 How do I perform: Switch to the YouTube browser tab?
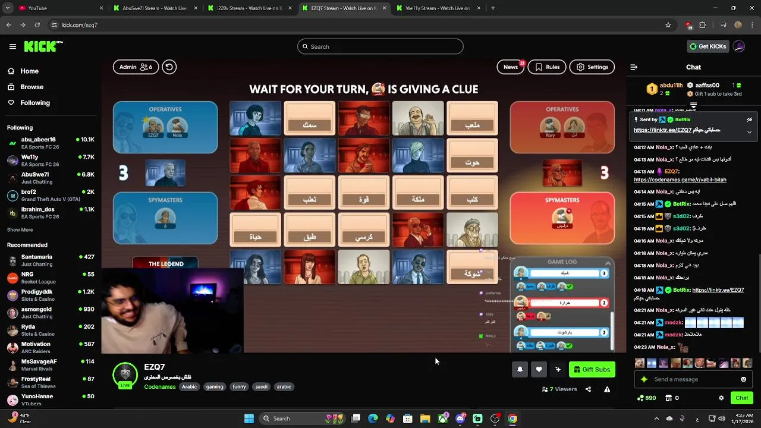coord(59,8)
